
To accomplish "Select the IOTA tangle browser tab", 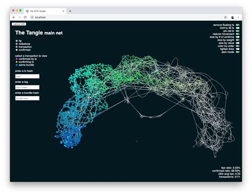I will (45, 11).
